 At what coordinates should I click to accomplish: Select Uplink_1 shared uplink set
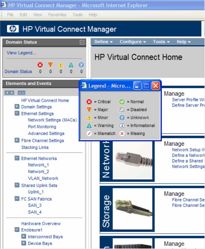[36, 192]
